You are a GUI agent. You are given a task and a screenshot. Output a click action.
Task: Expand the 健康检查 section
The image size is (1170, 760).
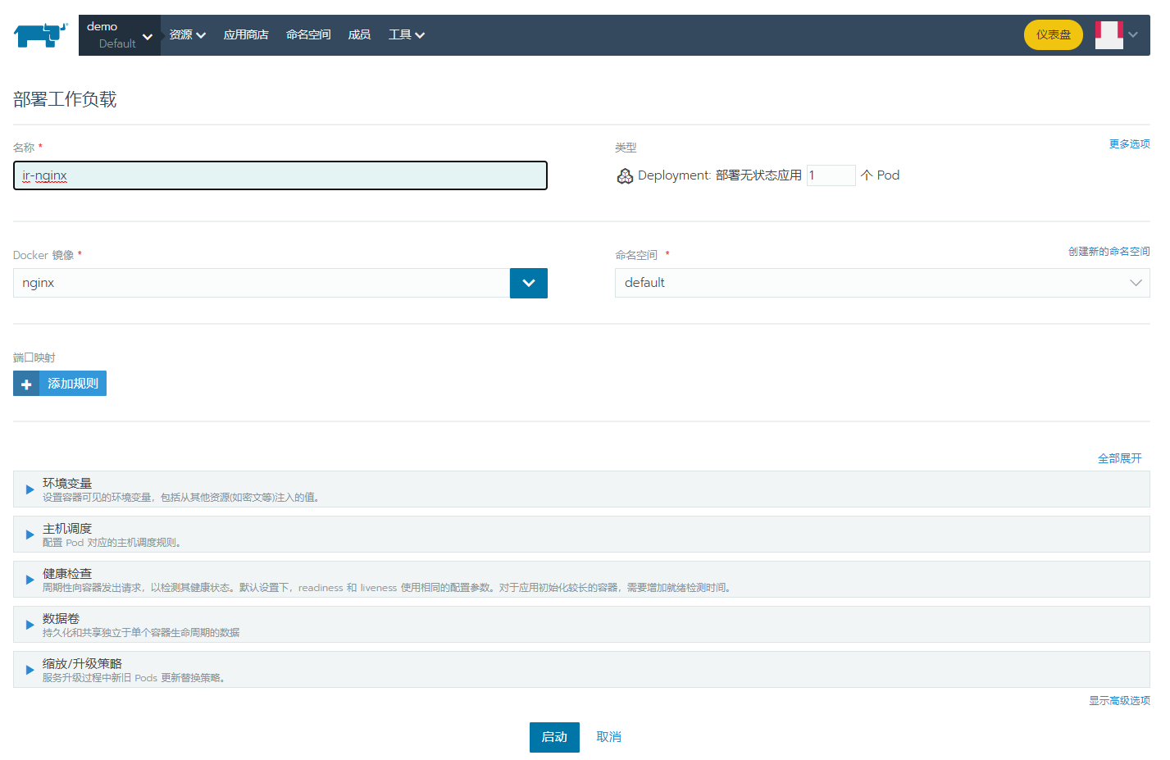(581, 580)
